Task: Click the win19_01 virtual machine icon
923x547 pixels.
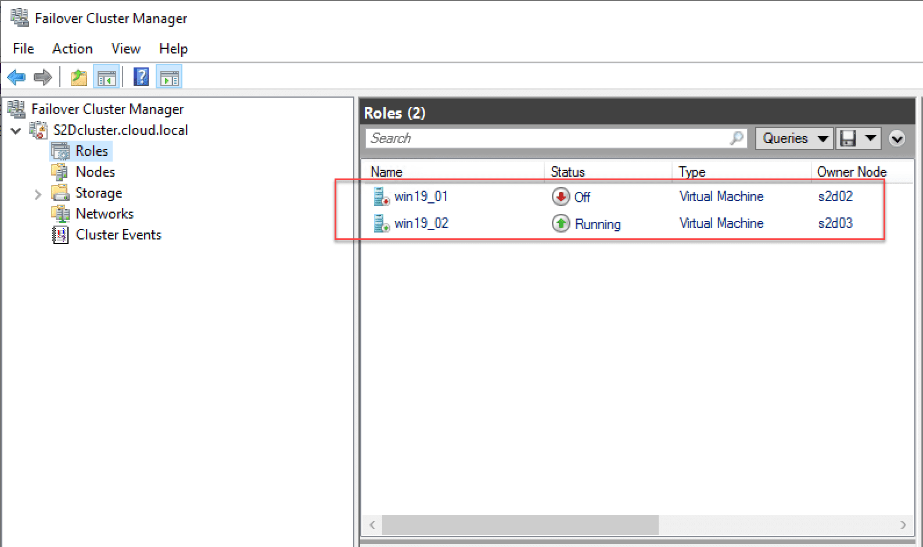Action: point(382,196)
